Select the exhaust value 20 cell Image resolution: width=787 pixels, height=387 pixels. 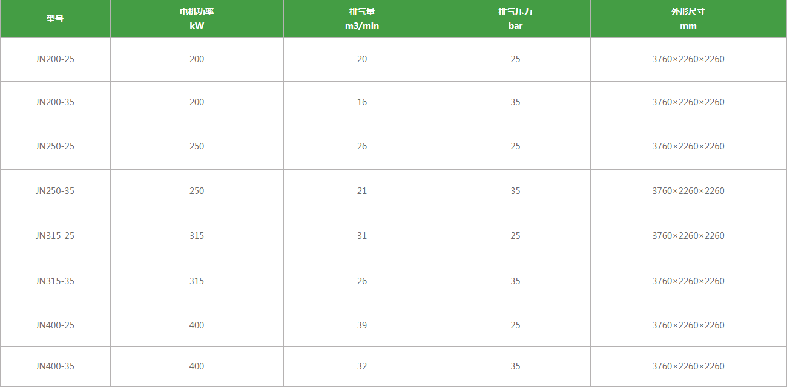(362, 59)
